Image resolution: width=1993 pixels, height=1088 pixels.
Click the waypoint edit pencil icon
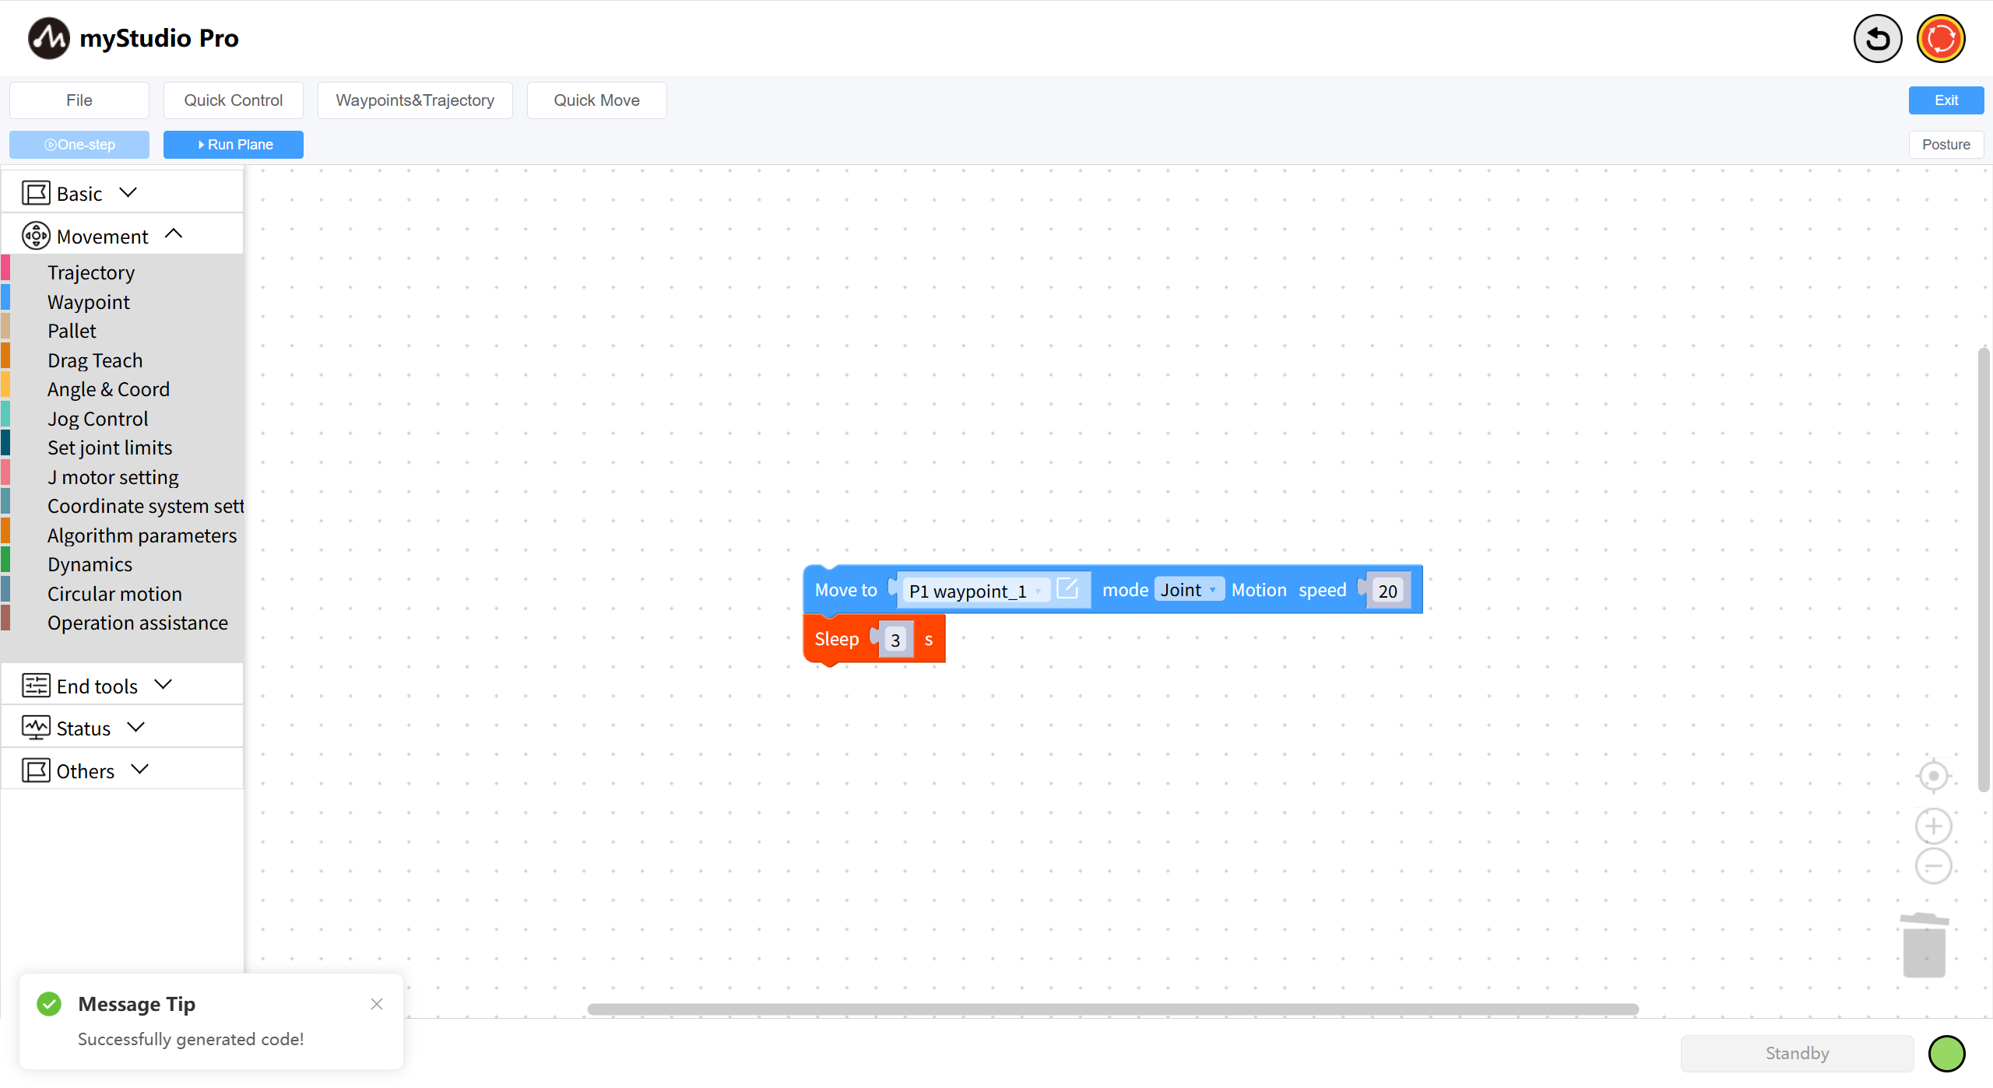click(1067, 589)
